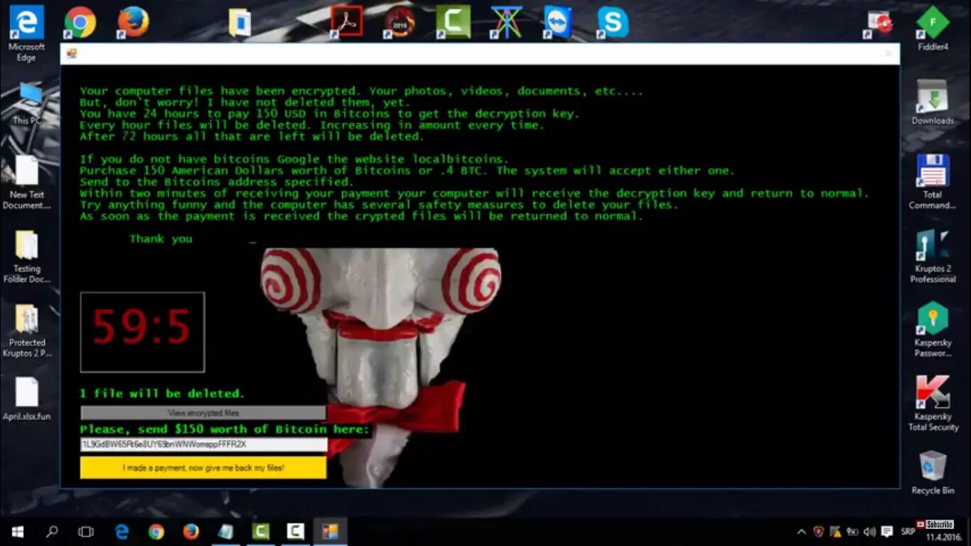Open the Google Chrome desktop shortcut
This screenshot has height=546, width=971.
tap(80, 22)
